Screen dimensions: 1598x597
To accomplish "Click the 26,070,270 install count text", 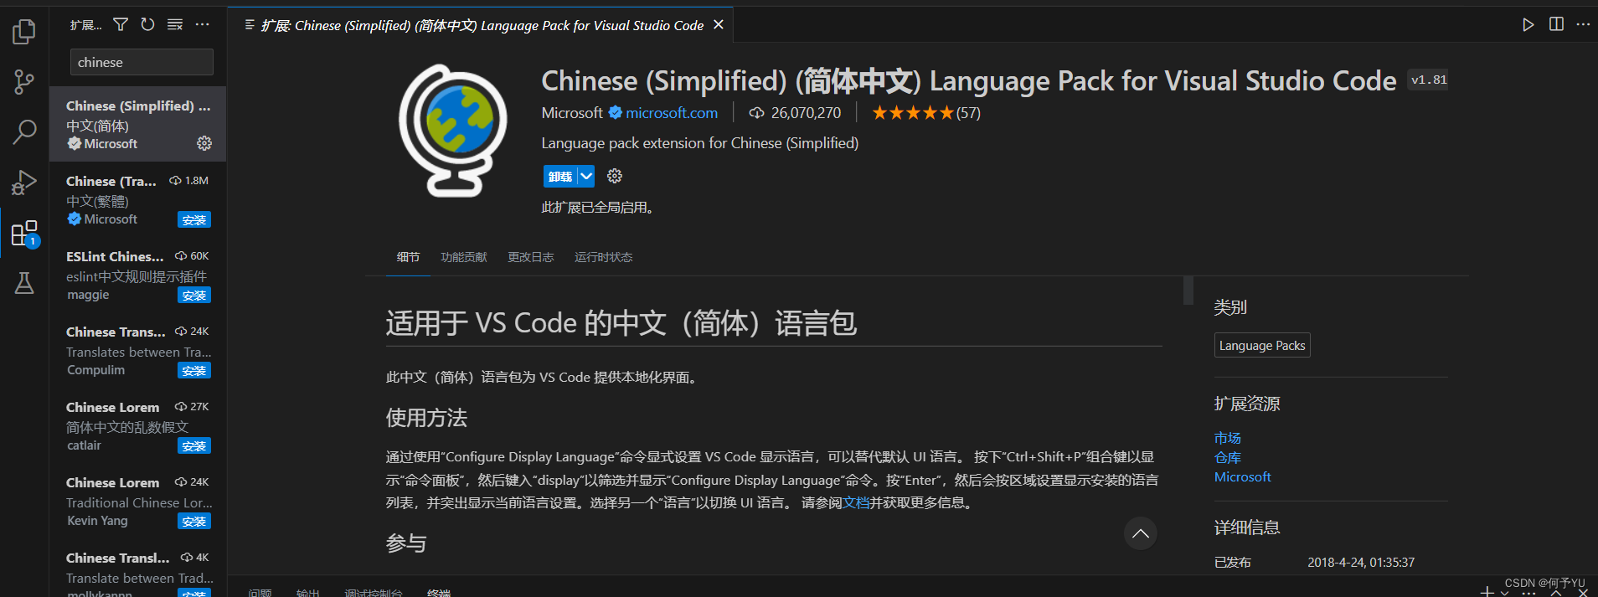I will [x=806, y=113].
